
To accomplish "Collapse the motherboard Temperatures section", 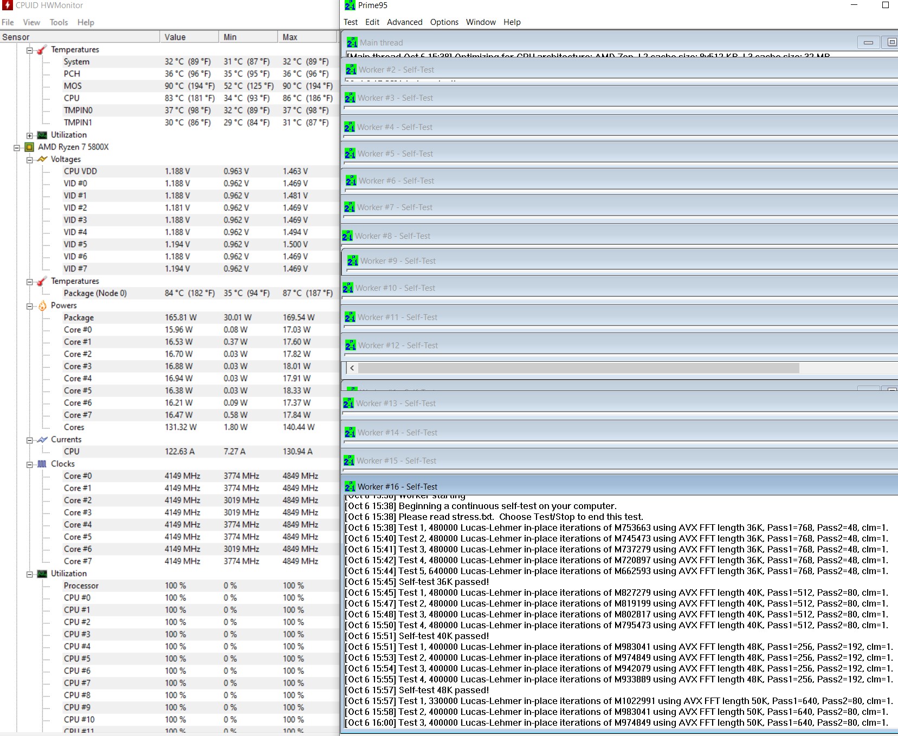I will [x=30, y=50].
